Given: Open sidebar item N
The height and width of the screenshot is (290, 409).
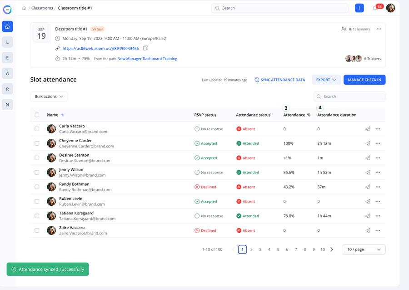Looking at the screenshot, I should 7,105.
